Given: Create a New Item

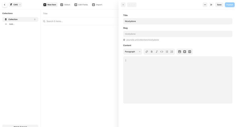Looking at the screenshot, I should coord(50,5).
